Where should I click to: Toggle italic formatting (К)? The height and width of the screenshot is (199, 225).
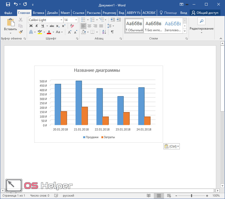pos(37,26)
